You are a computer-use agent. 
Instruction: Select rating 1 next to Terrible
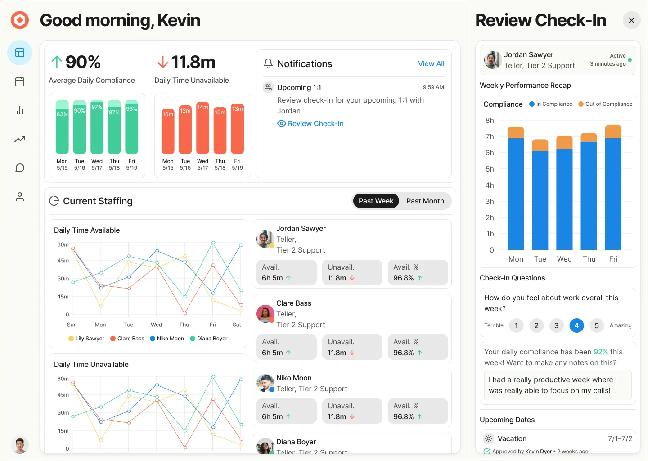(516, 325)
